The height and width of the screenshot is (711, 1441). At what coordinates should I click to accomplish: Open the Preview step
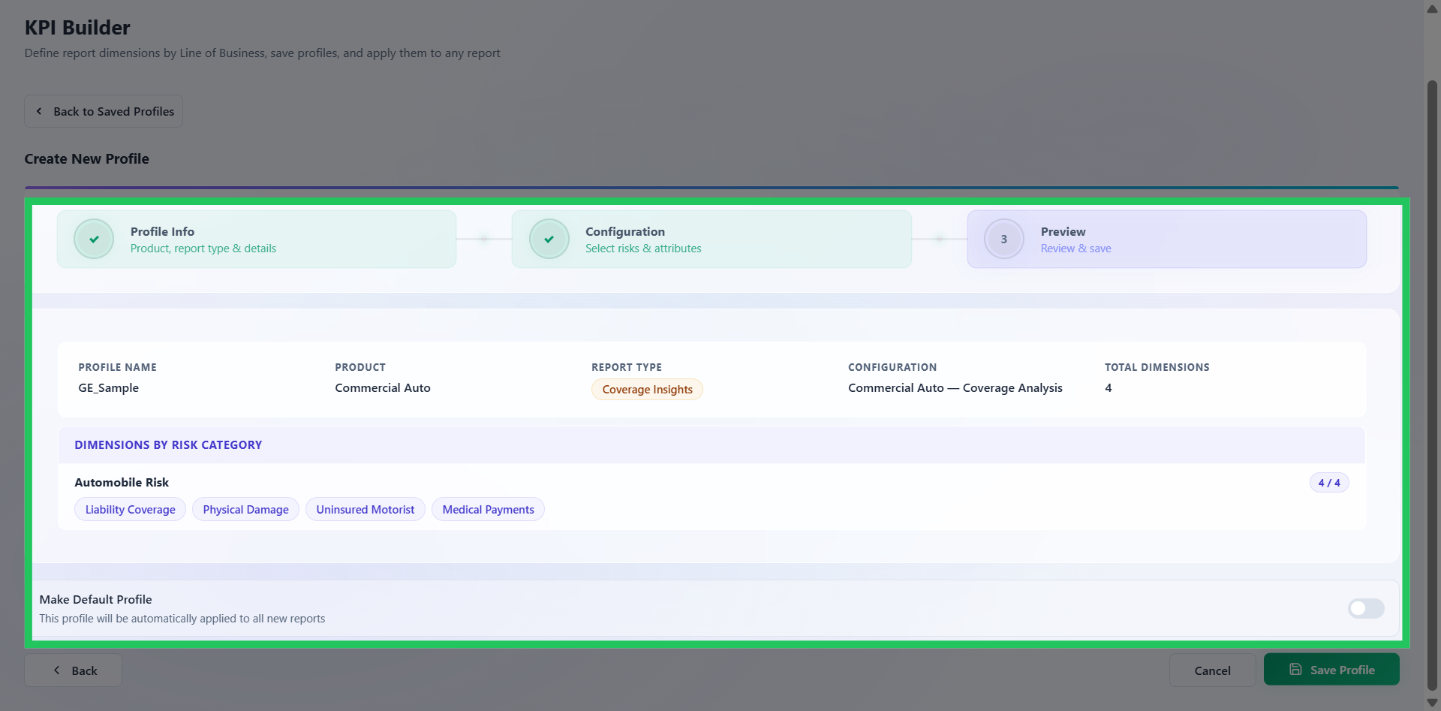[1167, 240]
